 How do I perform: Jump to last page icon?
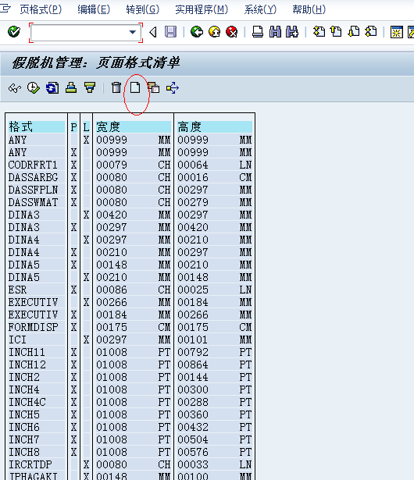[x=371, y=32]
